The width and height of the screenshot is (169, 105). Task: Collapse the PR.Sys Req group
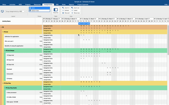[x=3, y=83]
